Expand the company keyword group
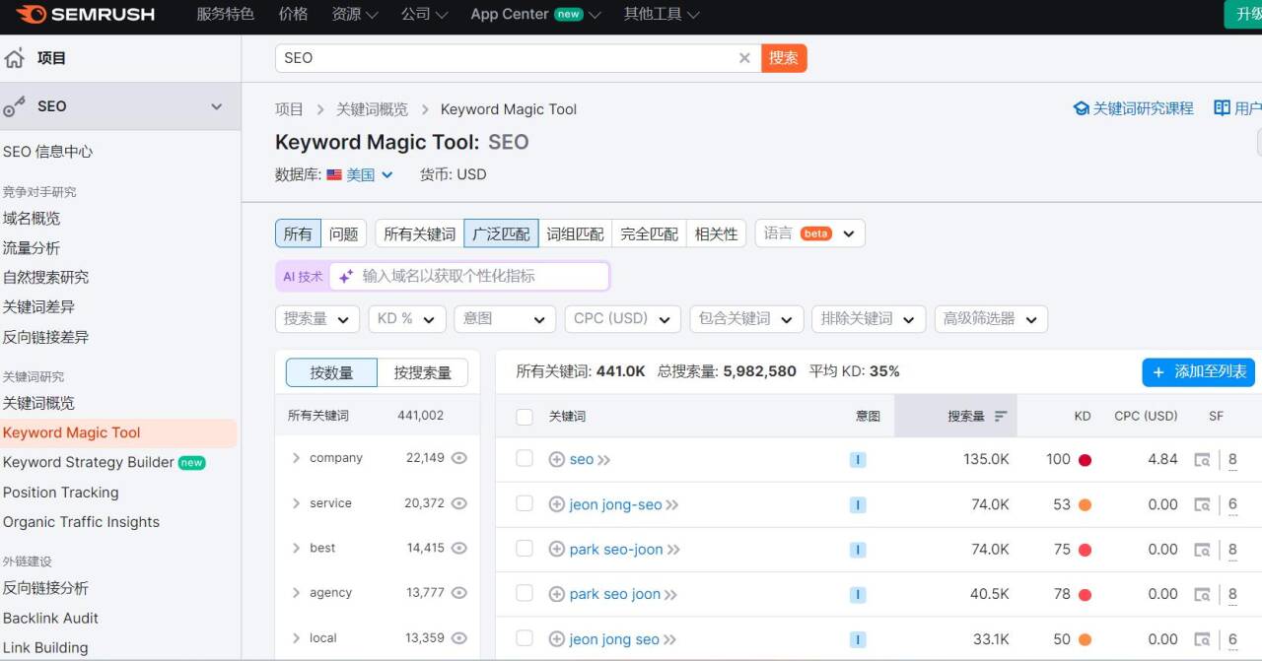 [x=296, y=458]
